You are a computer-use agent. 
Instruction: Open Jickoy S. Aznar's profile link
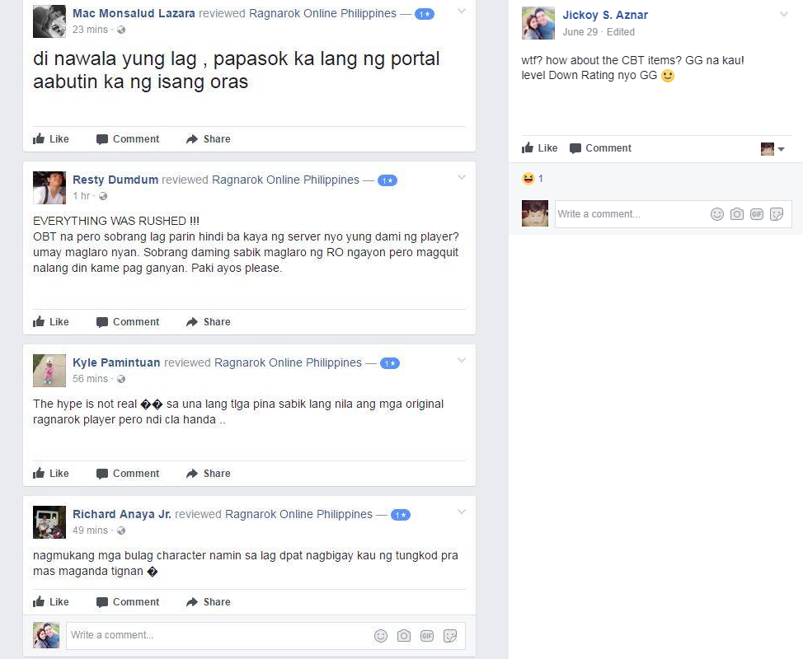click(x=605, y=15)
